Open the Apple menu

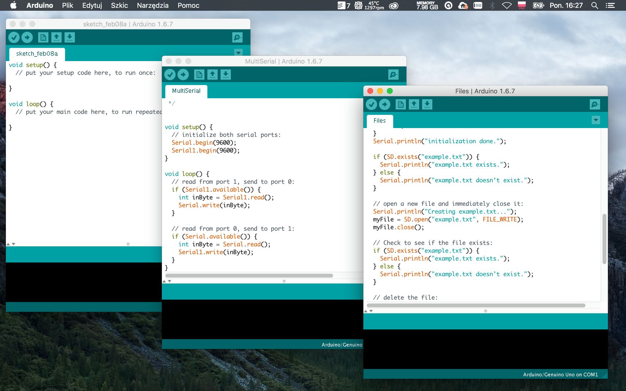pos(13,5)
